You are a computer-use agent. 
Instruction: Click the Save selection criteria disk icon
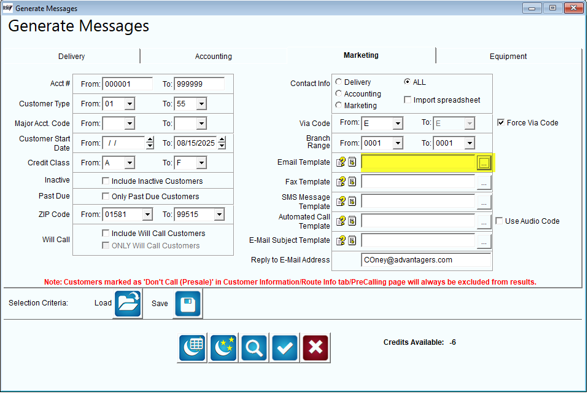[x=188, y=304]
